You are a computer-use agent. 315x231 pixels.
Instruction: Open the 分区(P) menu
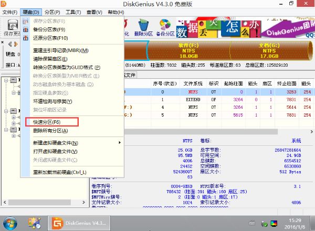(52, 12)
